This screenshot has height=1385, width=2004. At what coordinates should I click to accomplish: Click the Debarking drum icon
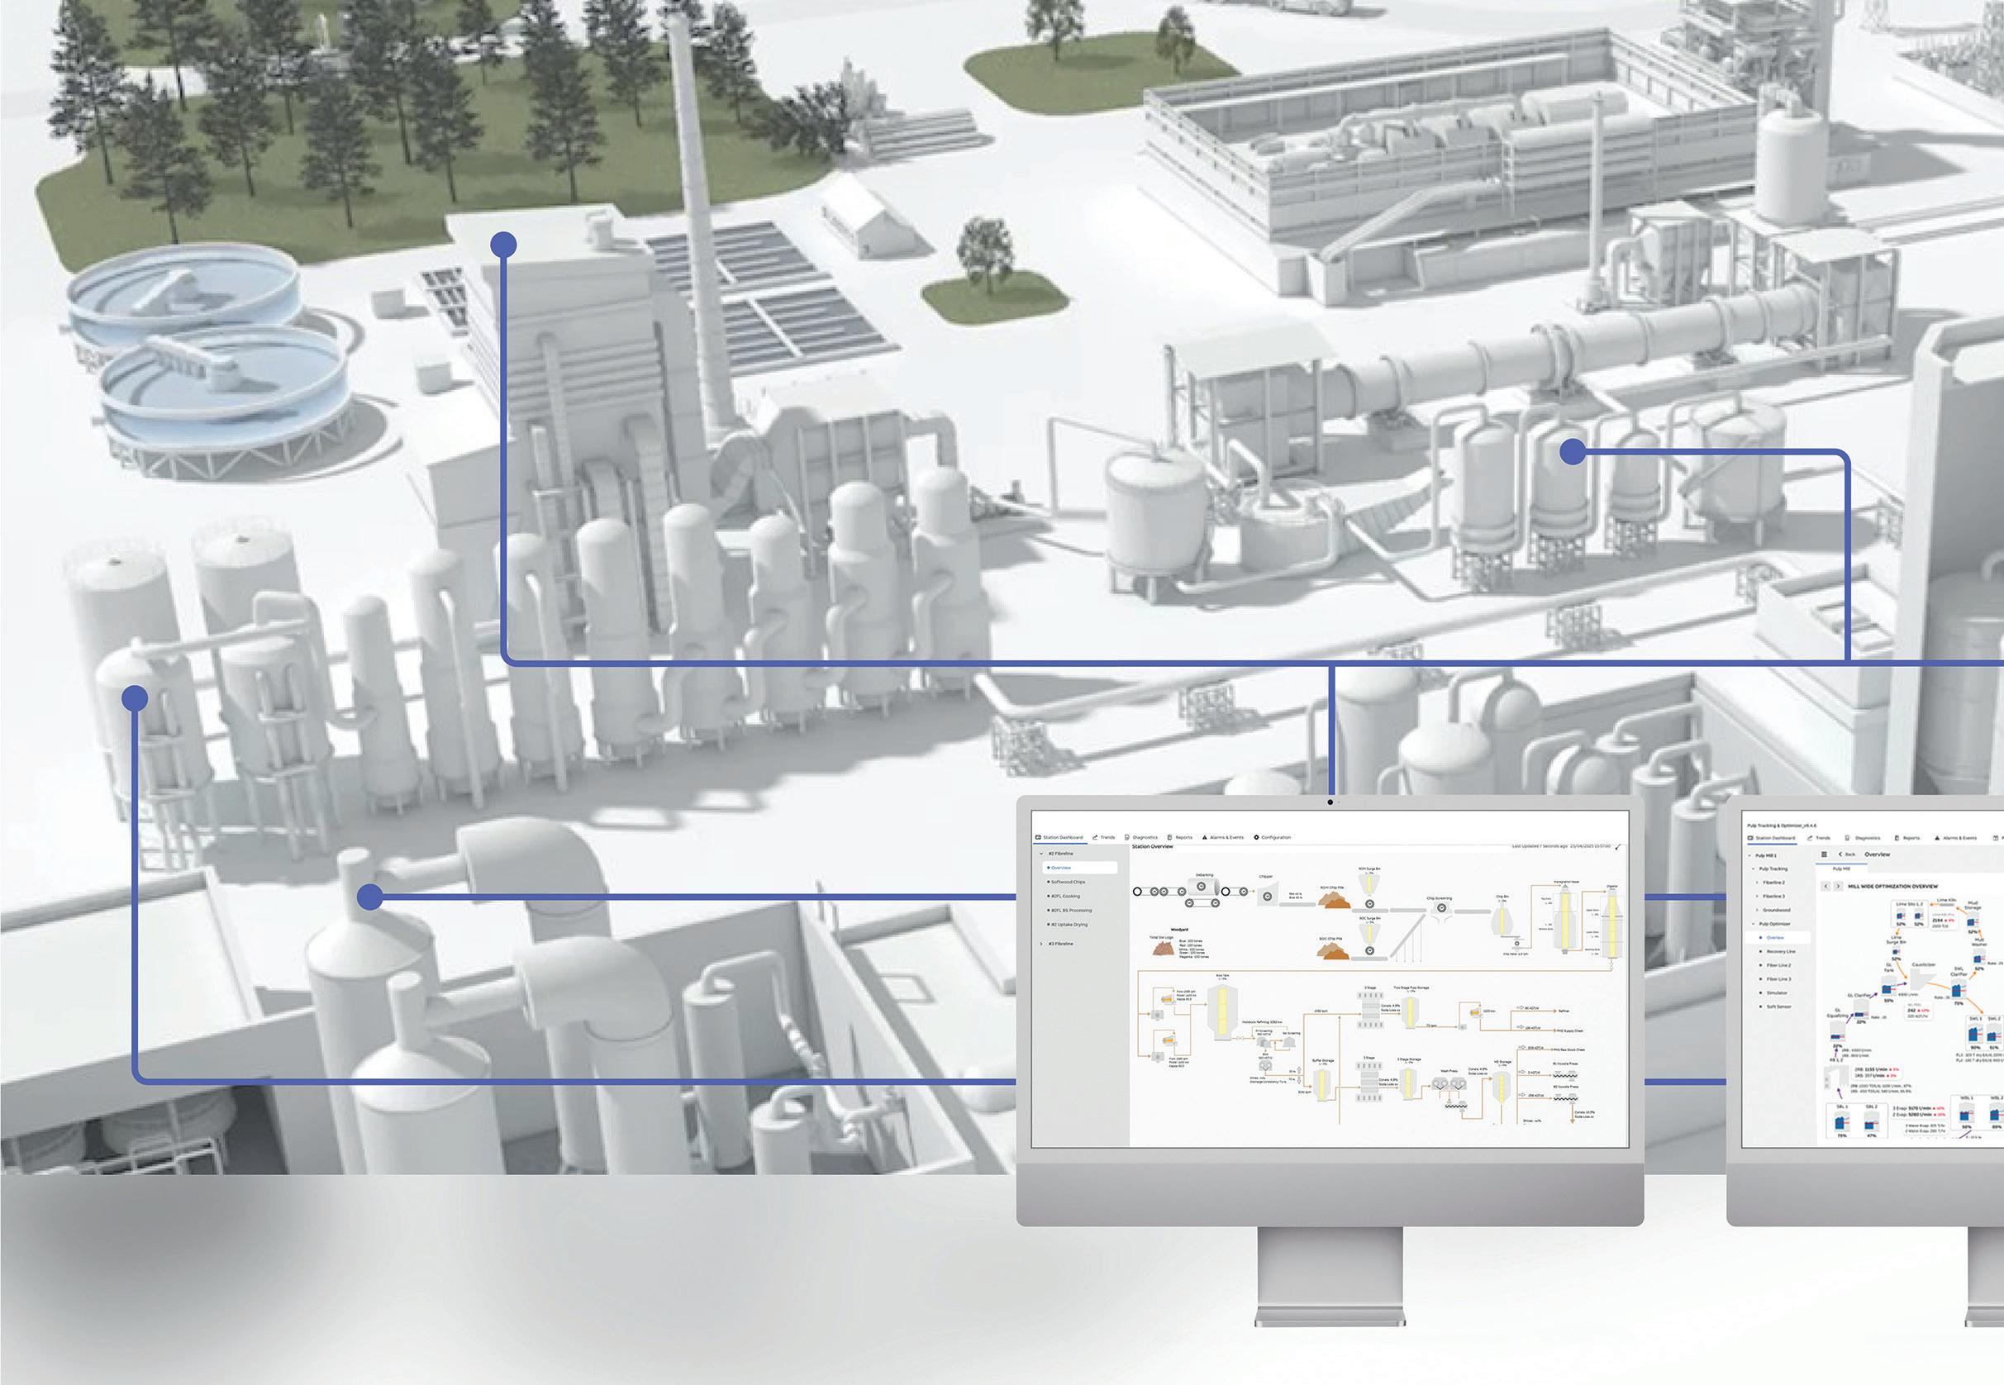click(1202, 887)
